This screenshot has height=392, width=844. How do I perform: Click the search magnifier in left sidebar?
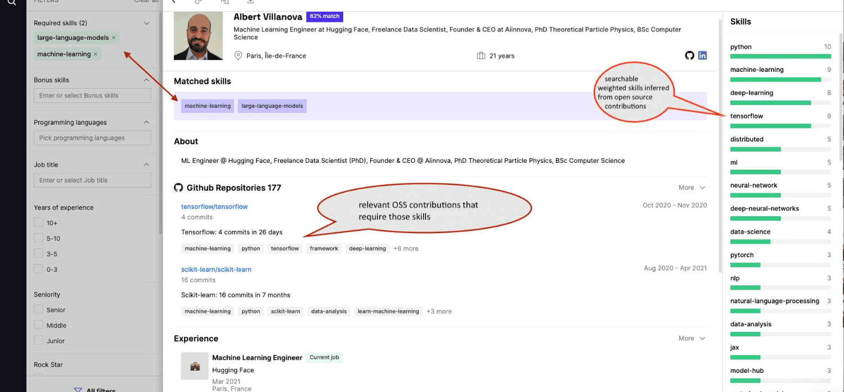pos(12,2)
